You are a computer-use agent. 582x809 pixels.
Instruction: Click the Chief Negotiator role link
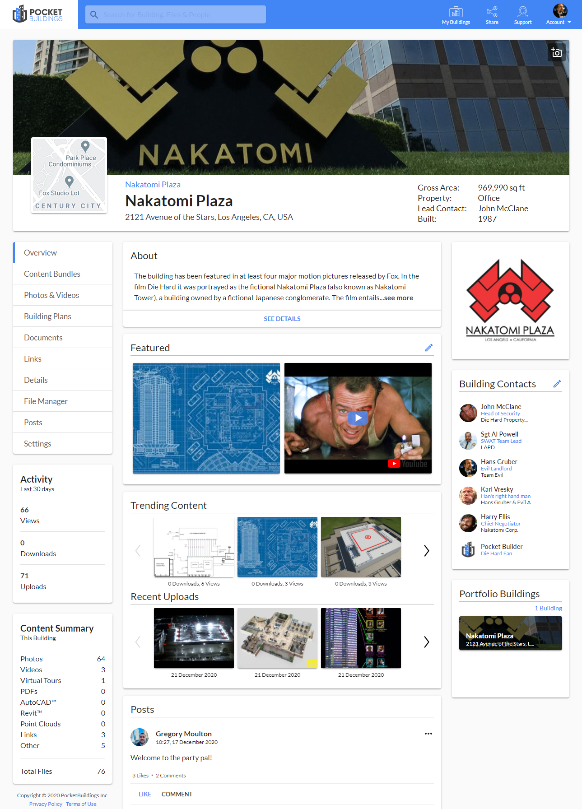pyautogui.click(x=501, y=524)
